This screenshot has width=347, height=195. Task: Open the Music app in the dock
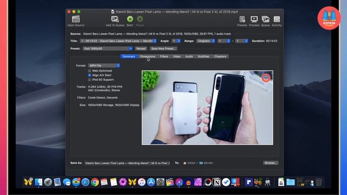[142, 182]
